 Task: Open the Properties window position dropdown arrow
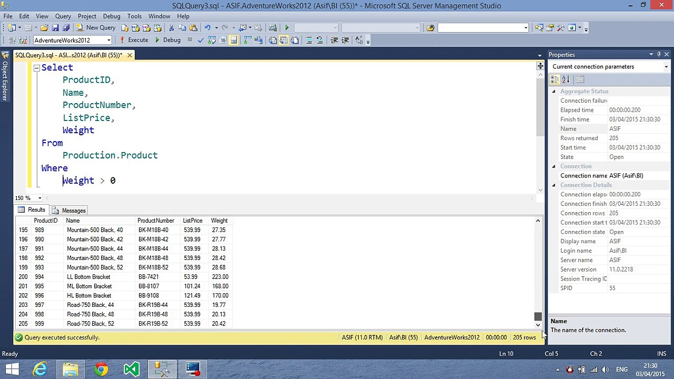click(x=651, y=55)
